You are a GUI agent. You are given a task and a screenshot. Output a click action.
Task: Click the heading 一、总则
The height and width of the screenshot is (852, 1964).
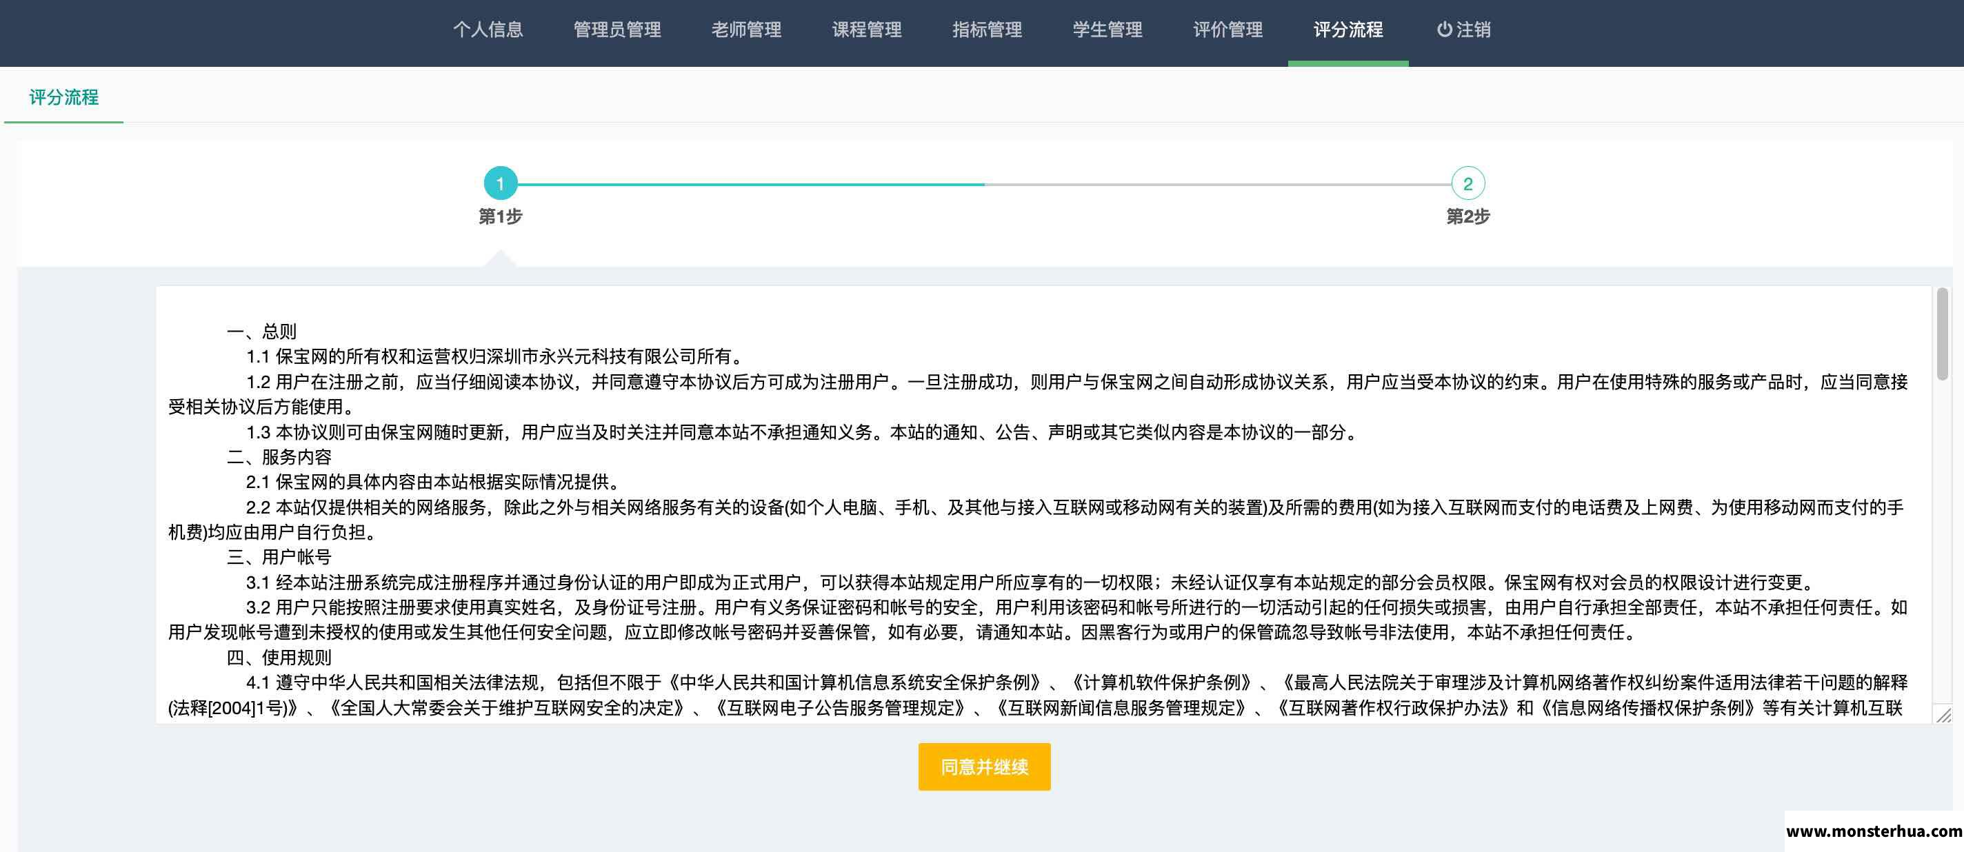click(x=261, y=332)
